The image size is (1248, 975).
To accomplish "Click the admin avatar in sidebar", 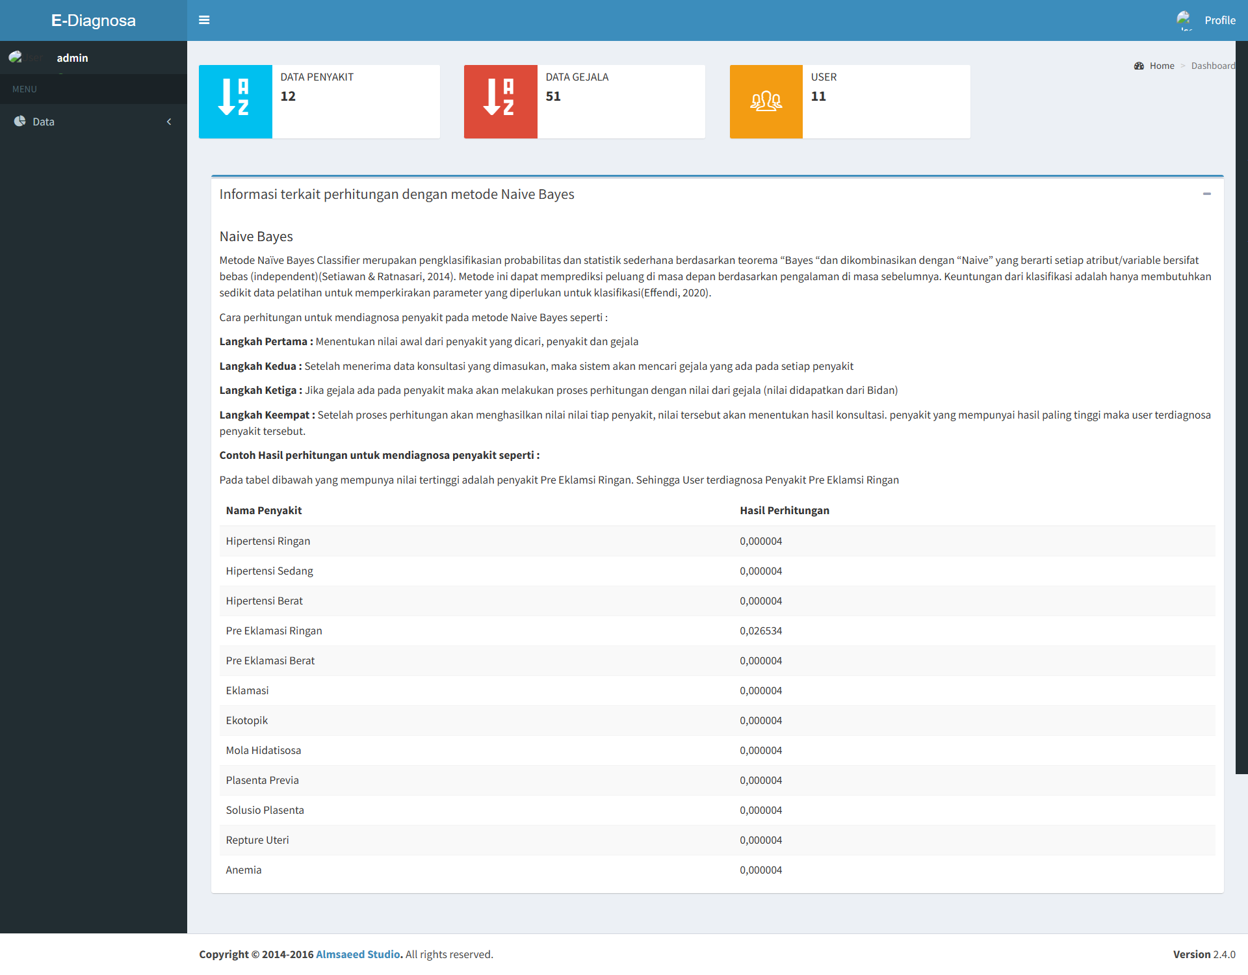I will (x=16, y=57).
